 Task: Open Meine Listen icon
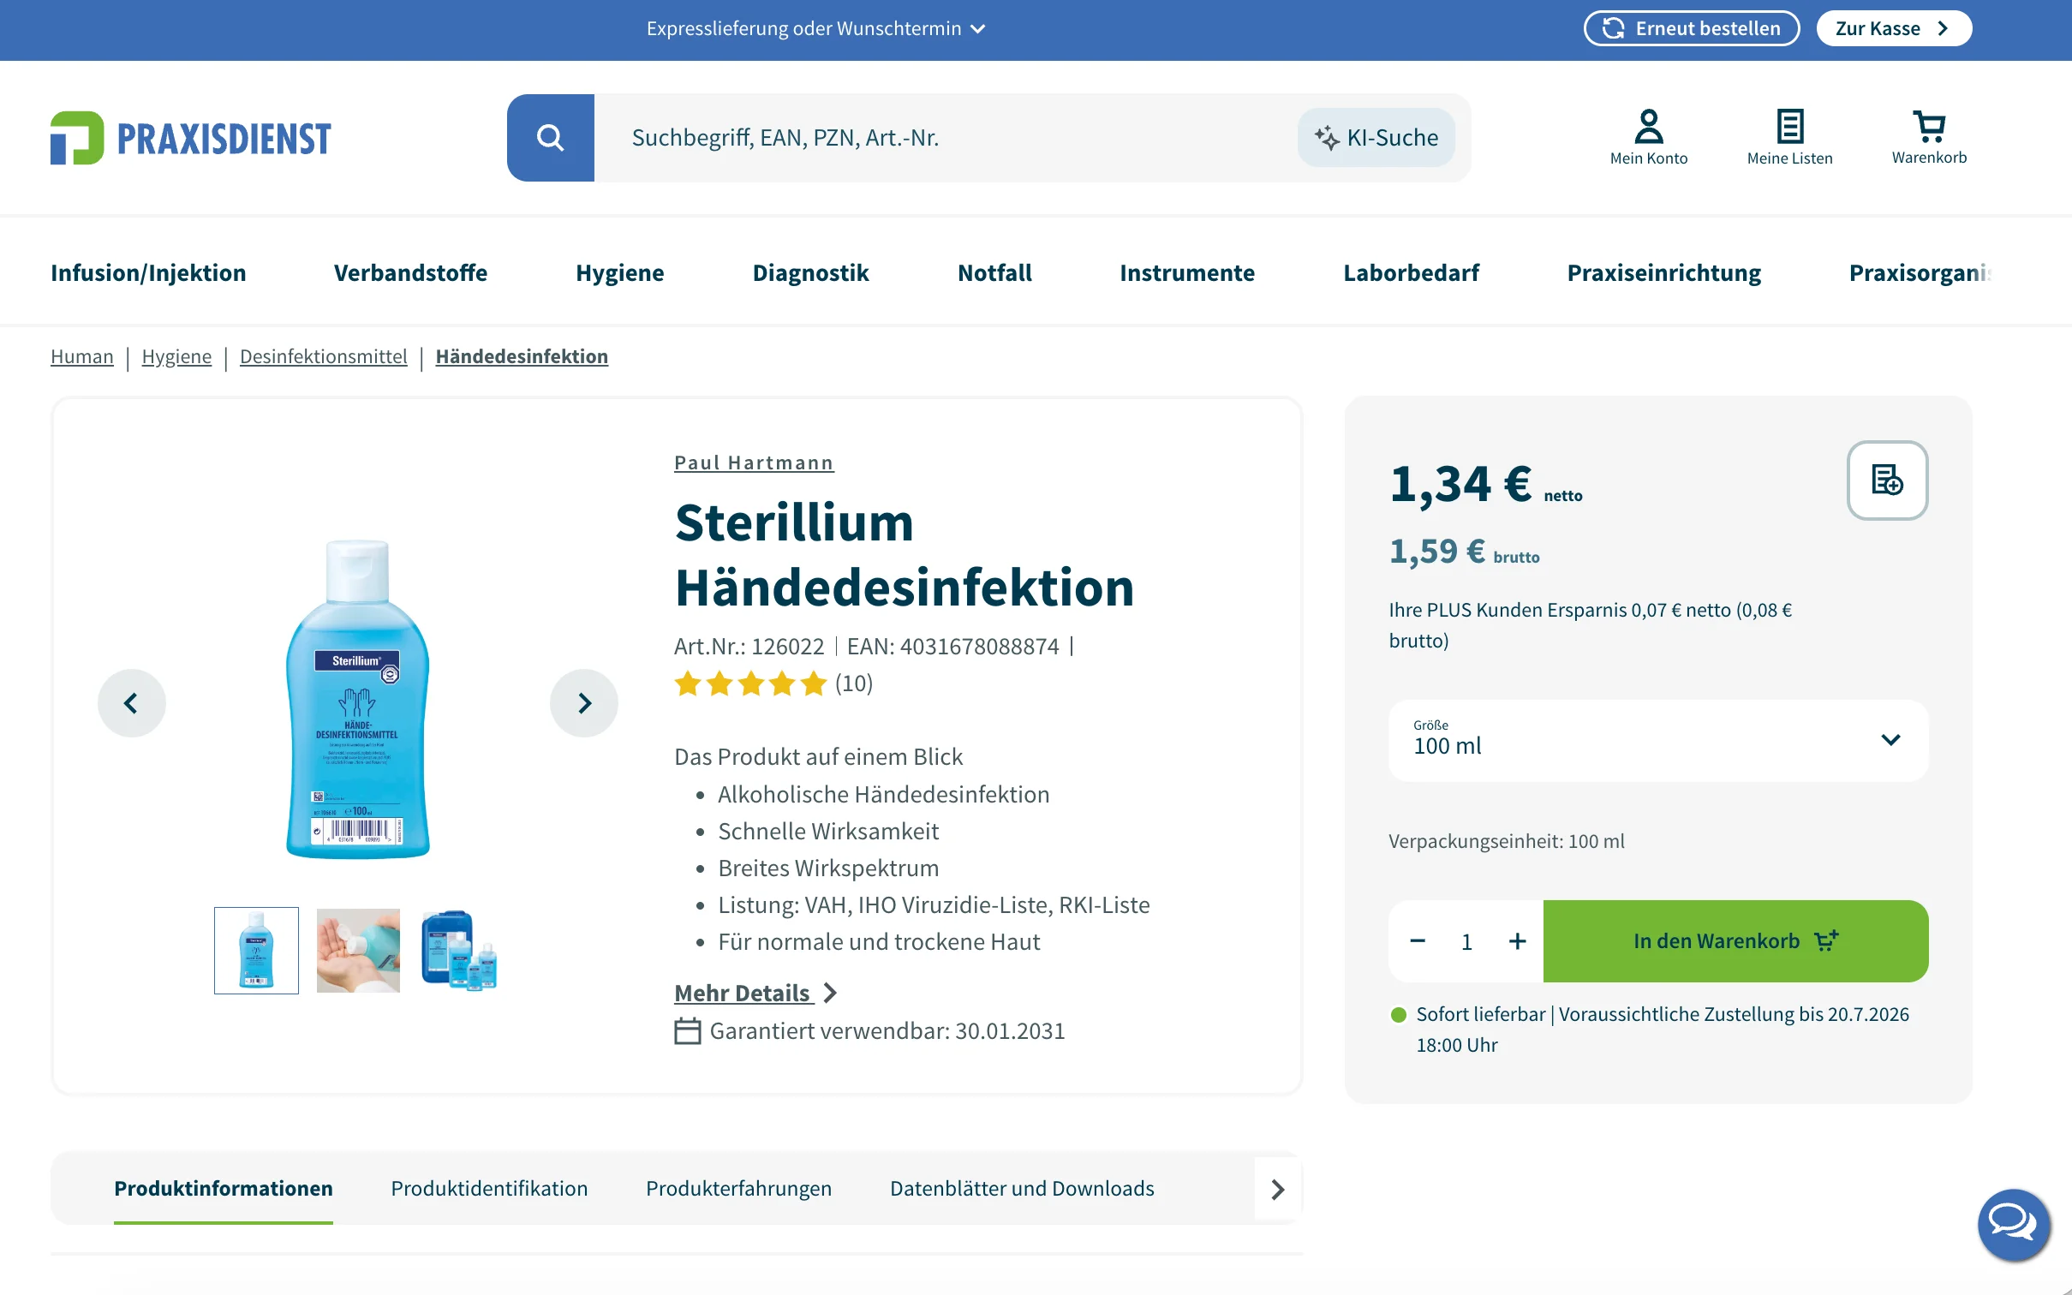1789,137
